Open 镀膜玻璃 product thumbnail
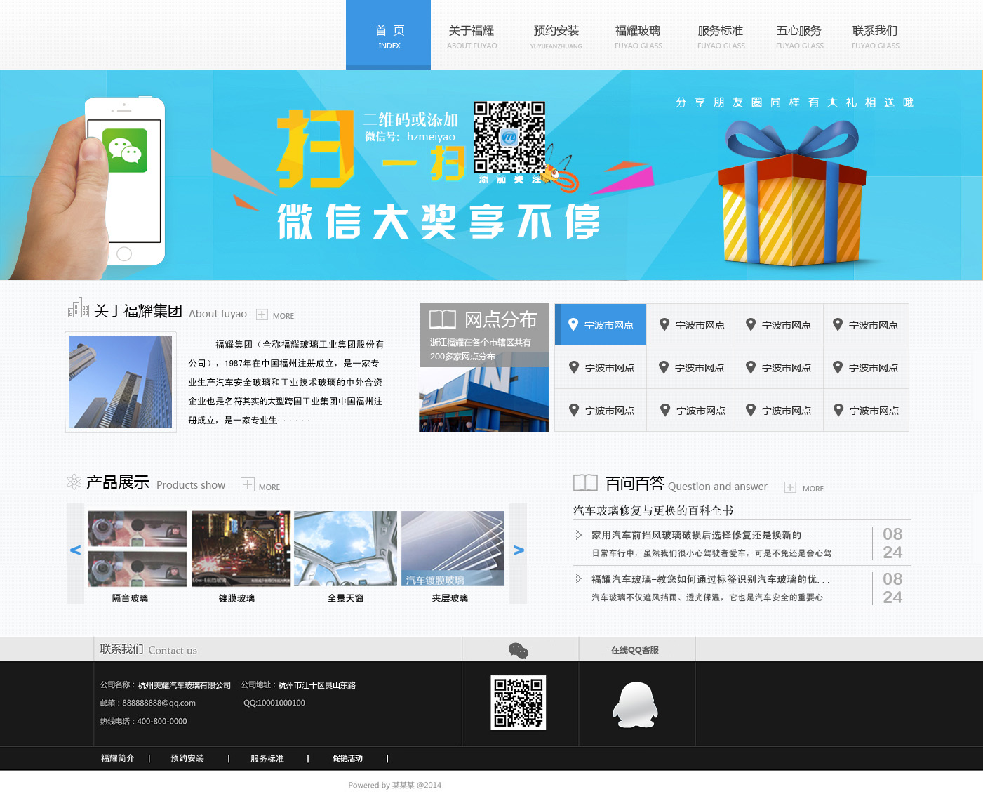 [241, 548]
